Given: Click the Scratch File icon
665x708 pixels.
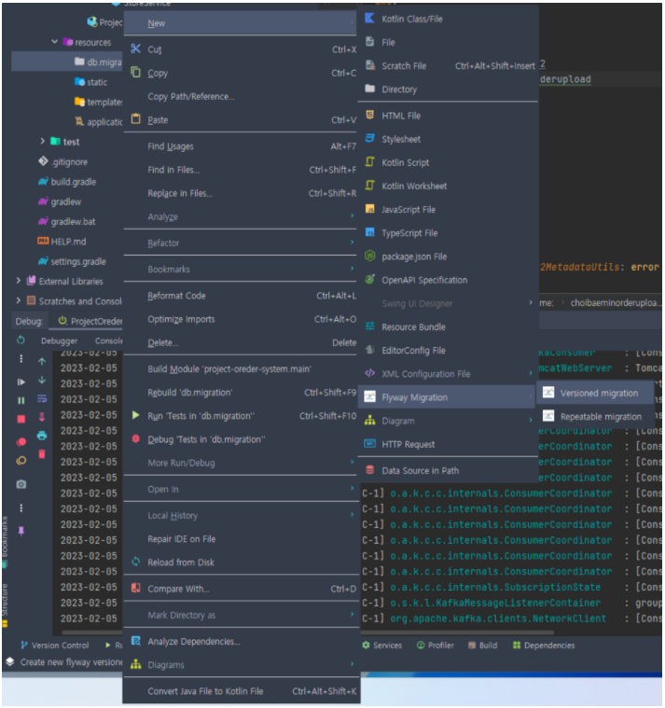Looking at the screenshot, I should tap(369, 65).
